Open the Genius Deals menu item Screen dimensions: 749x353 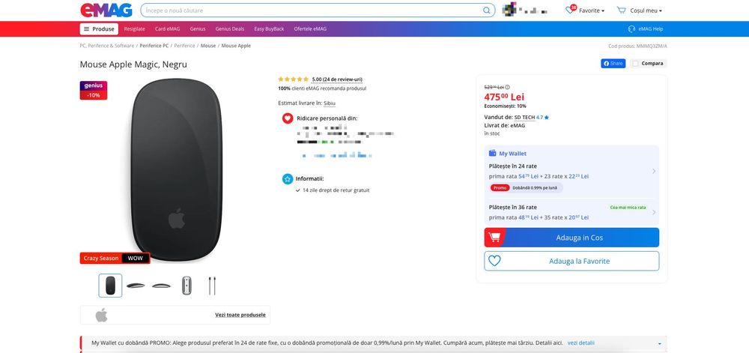(x=228, y=29)
